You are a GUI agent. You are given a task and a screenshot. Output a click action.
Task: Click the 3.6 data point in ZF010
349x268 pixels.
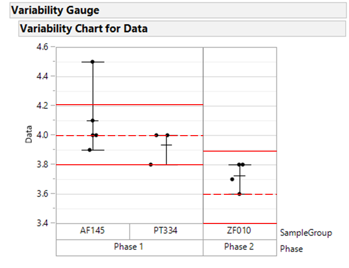(239, 194)
